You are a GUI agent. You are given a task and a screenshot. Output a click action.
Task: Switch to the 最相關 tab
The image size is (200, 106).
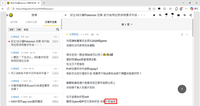14,22
